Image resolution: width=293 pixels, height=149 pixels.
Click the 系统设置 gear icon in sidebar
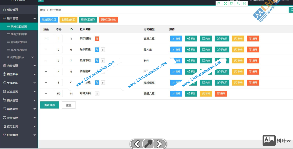coord(4,91)
